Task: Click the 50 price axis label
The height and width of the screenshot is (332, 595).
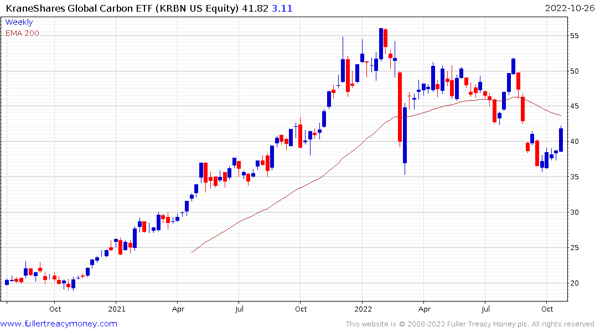Action: 574,71
